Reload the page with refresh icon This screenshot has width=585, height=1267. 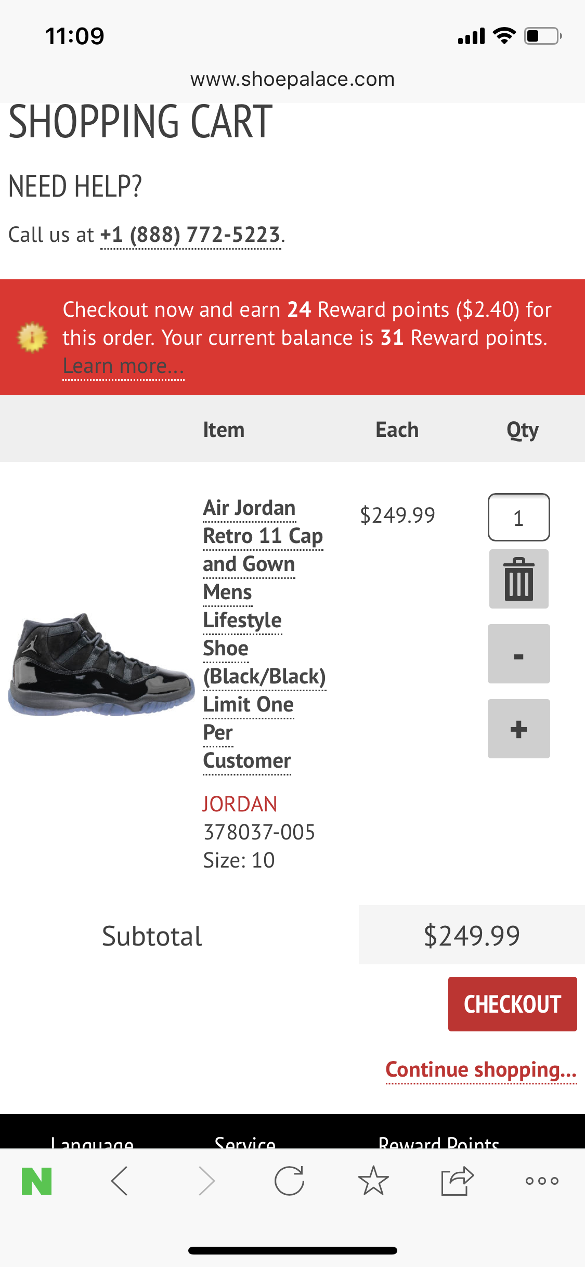(x=289, y=1181)
